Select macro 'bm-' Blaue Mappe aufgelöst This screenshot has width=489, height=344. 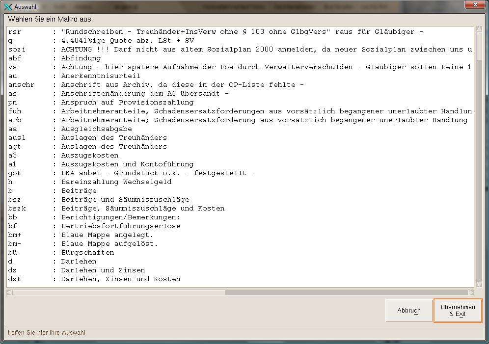[x=240, y=244]
